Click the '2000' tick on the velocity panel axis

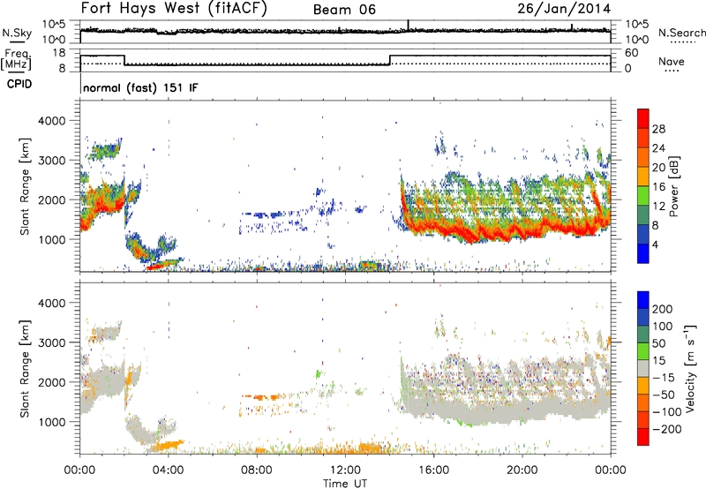point(51,382)
